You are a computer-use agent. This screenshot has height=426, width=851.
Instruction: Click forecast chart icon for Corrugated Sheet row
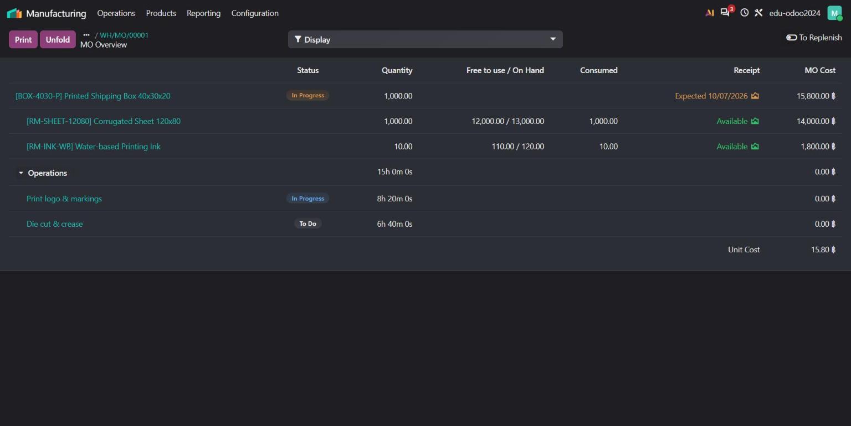tap(755, 121)
